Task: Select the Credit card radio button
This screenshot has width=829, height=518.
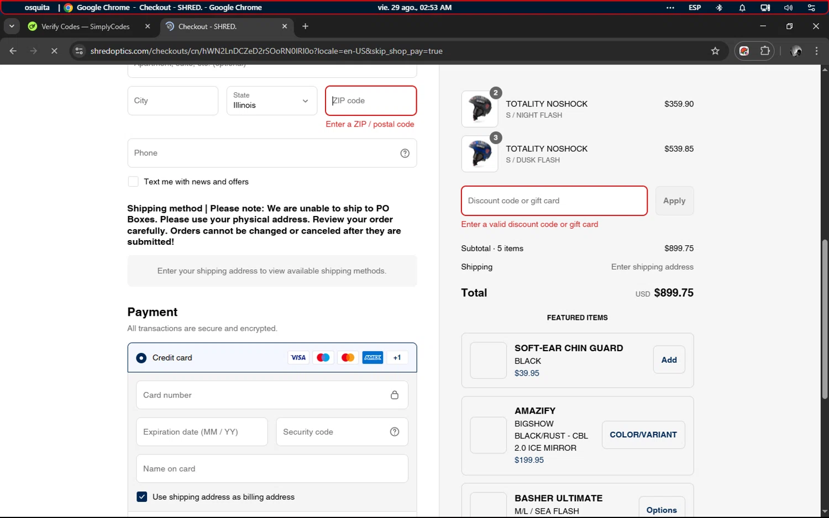Action: coord(141,358)
